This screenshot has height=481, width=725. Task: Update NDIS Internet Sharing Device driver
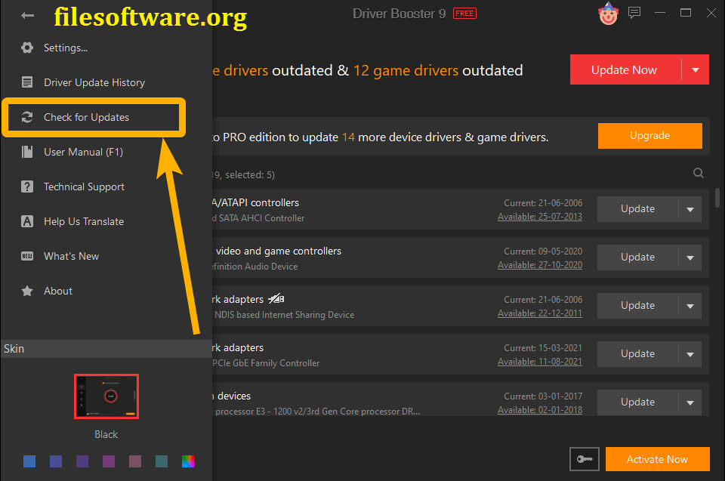637,305
